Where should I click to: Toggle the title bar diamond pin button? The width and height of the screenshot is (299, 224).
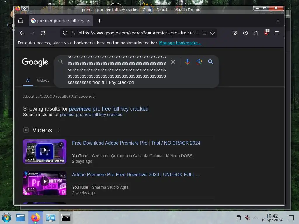point(25,8)
